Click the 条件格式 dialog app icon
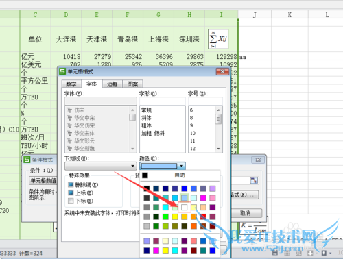 click(27, 160)
